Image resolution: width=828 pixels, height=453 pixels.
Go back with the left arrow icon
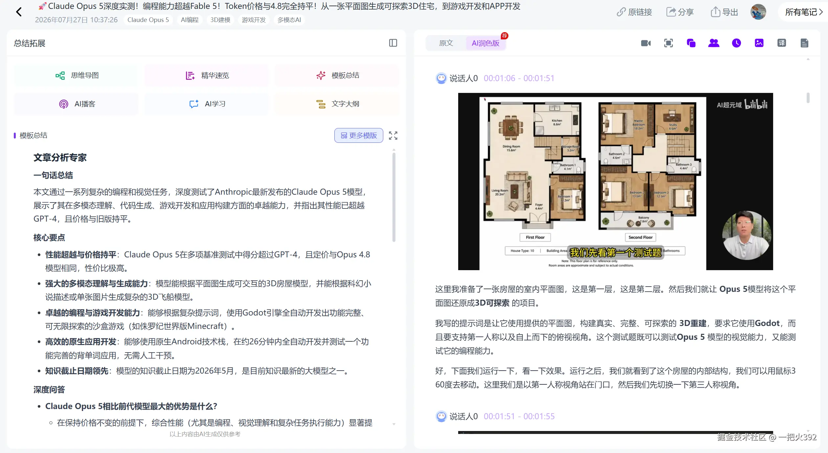(x=19, y=12)
